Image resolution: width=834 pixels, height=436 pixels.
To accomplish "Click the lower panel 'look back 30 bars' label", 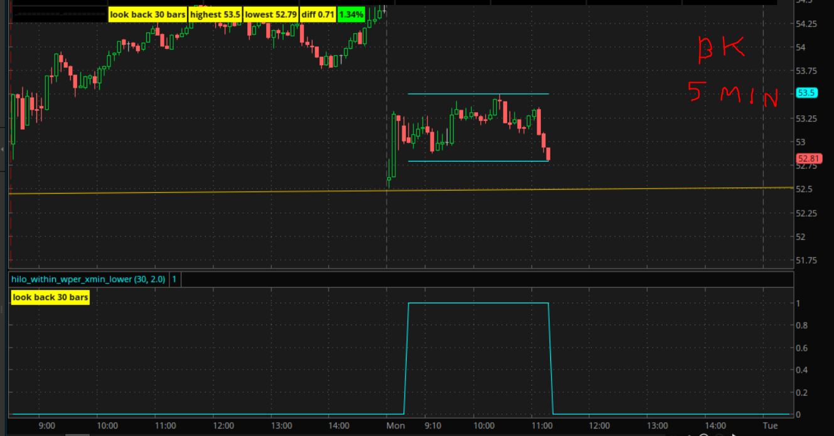I will click(x=50, y=298).
